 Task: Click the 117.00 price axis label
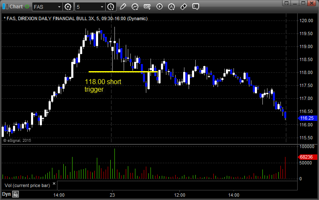[306, 98]
